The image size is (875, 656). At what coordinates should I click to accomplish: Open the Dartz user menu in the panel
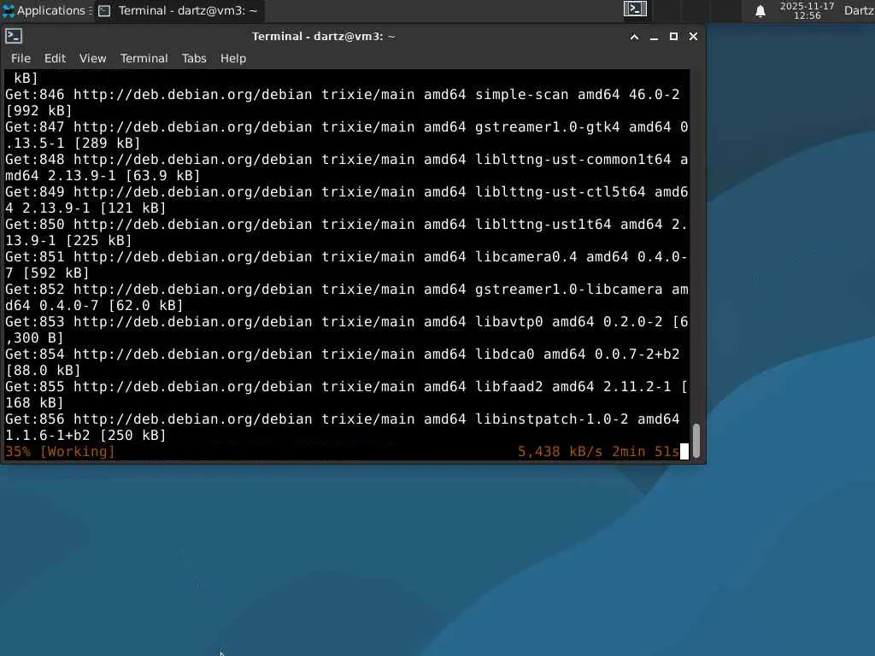point(859,10)
